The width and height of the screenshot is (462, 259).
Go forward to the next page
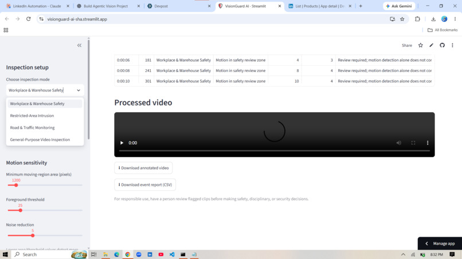17,19
